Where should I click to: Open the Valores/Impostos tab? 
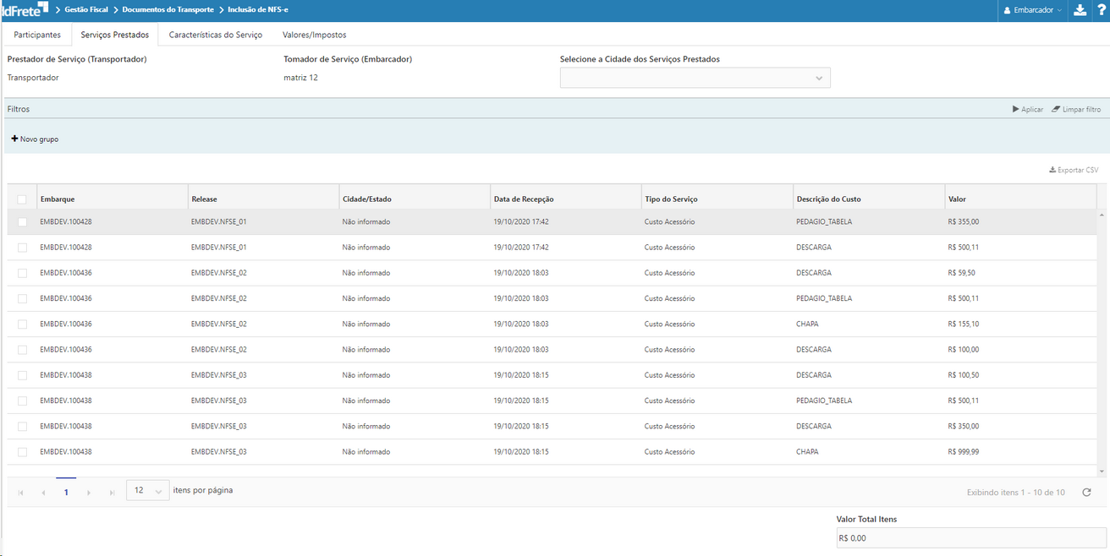click(x=314, y=35)
